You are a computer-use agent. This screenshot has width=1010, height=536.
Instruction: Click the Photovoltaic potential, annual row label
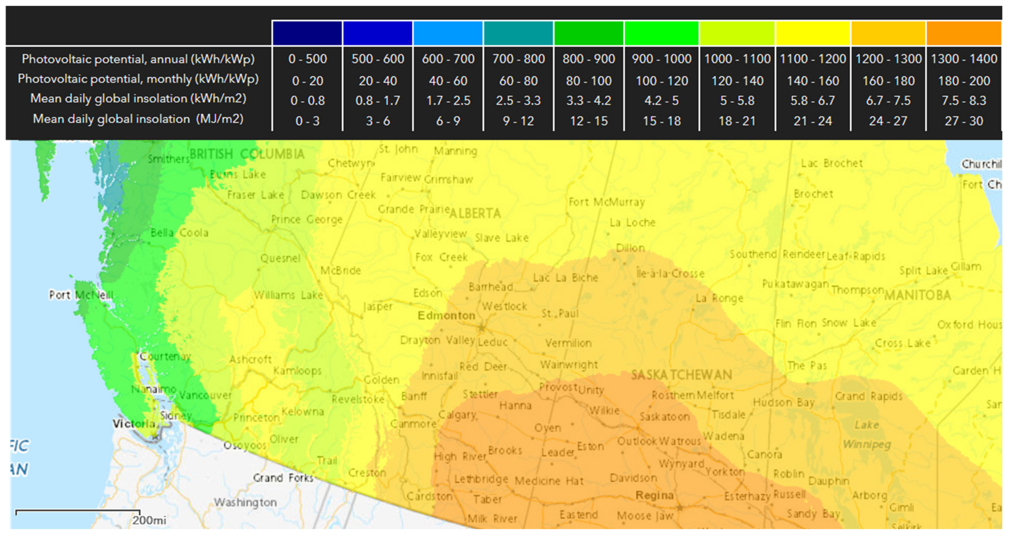[138, 59]
